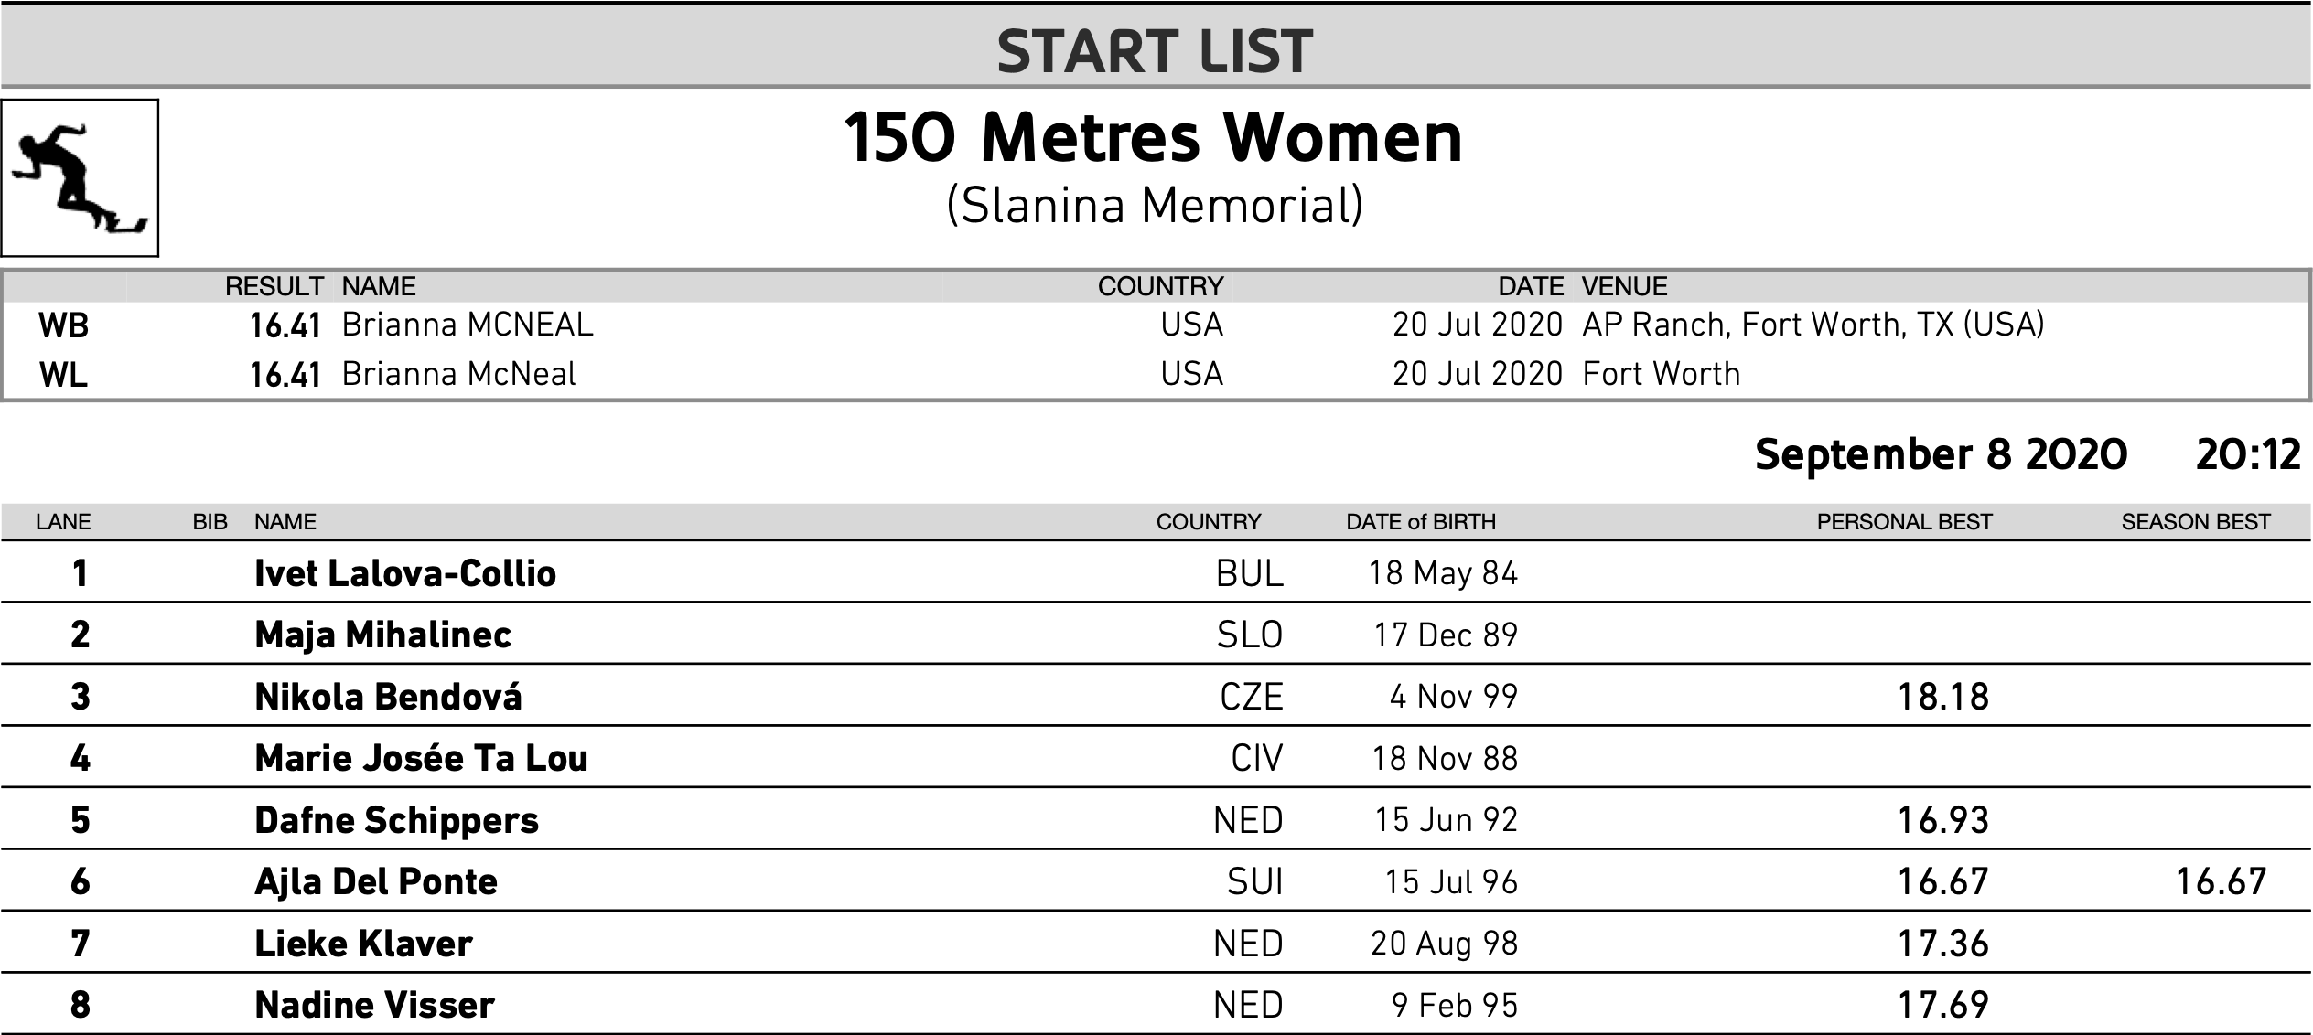This screenshot has width=2313, height=1035.
Task: Select Slanina Memorial subtitle text
Action: tap(1155, 205)
